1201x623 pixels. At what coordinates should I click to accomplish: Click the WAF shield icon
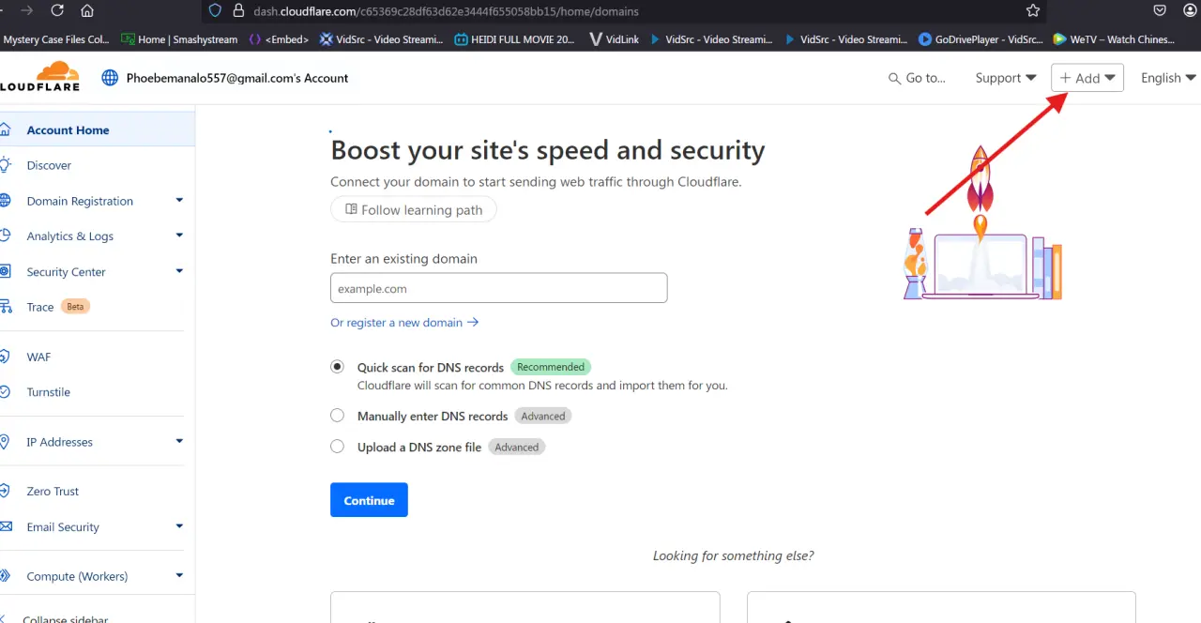pos(5,357)
